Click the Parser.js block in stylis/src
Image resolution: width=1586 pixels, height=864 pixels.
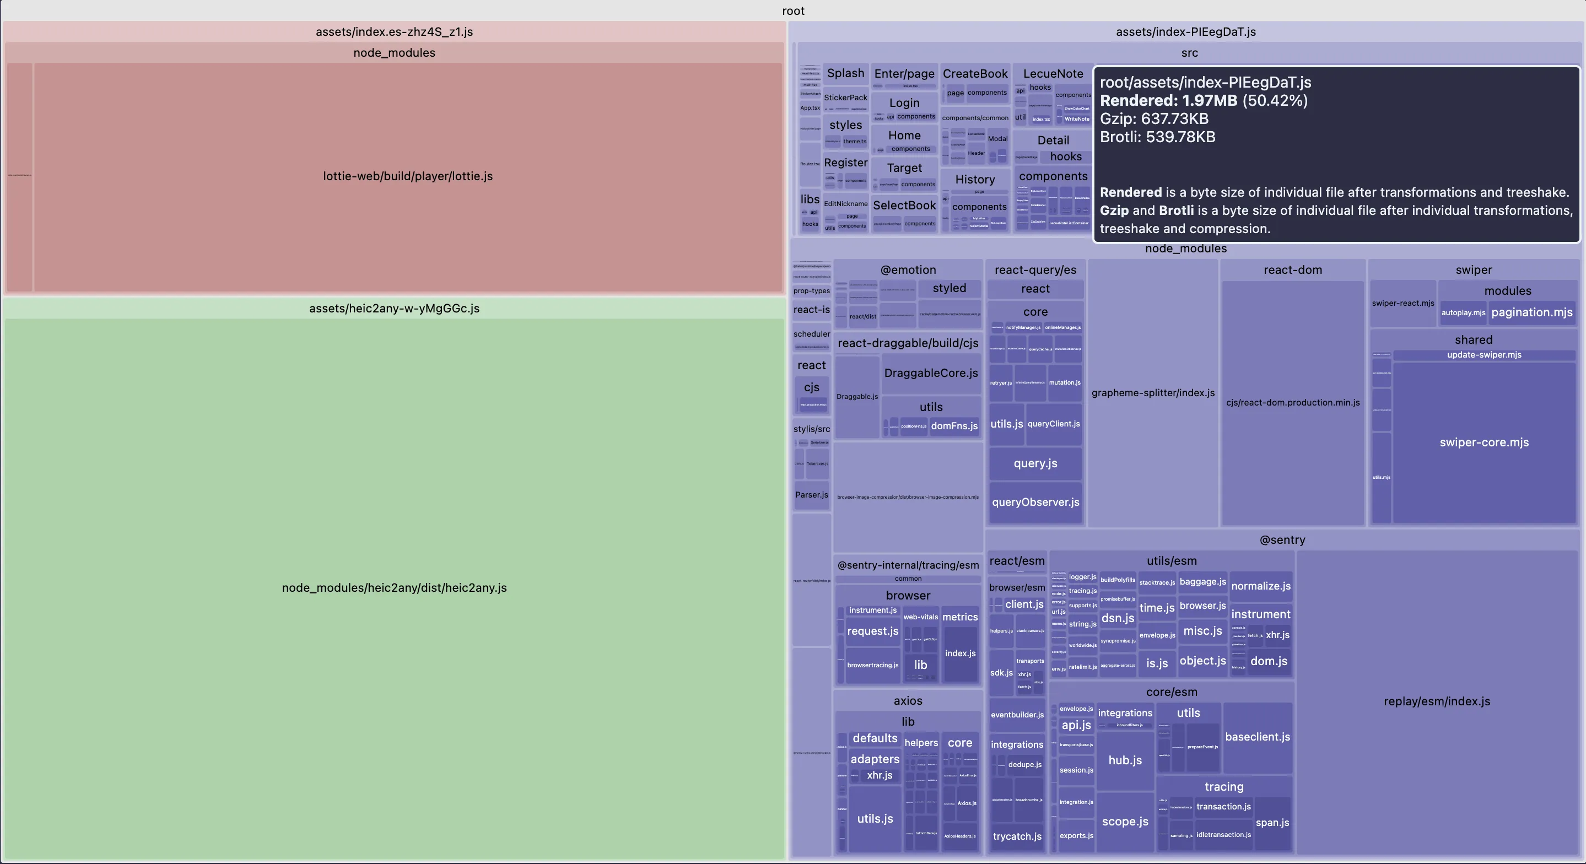pyautogui.click(x=812, y=495)
